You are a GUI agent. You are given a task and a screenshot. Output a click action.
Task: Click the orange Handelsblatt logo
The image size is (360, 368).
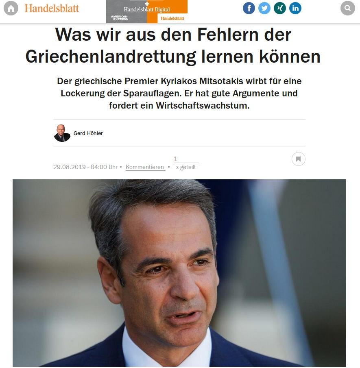(x=52, y=9)
